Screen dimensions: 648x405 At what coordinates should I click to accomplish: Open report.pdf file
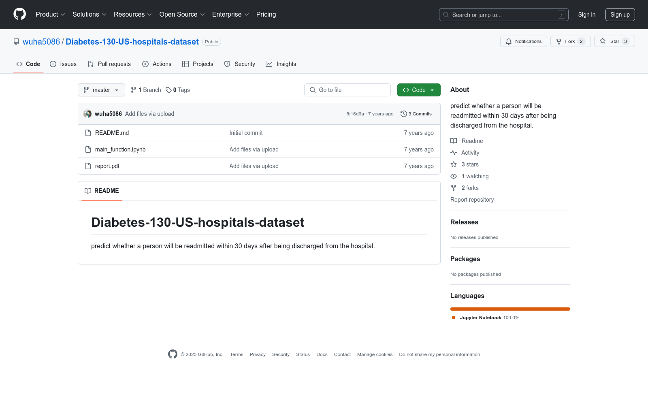(107, 166)
